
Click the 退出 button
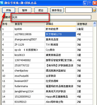click(41, 10)
